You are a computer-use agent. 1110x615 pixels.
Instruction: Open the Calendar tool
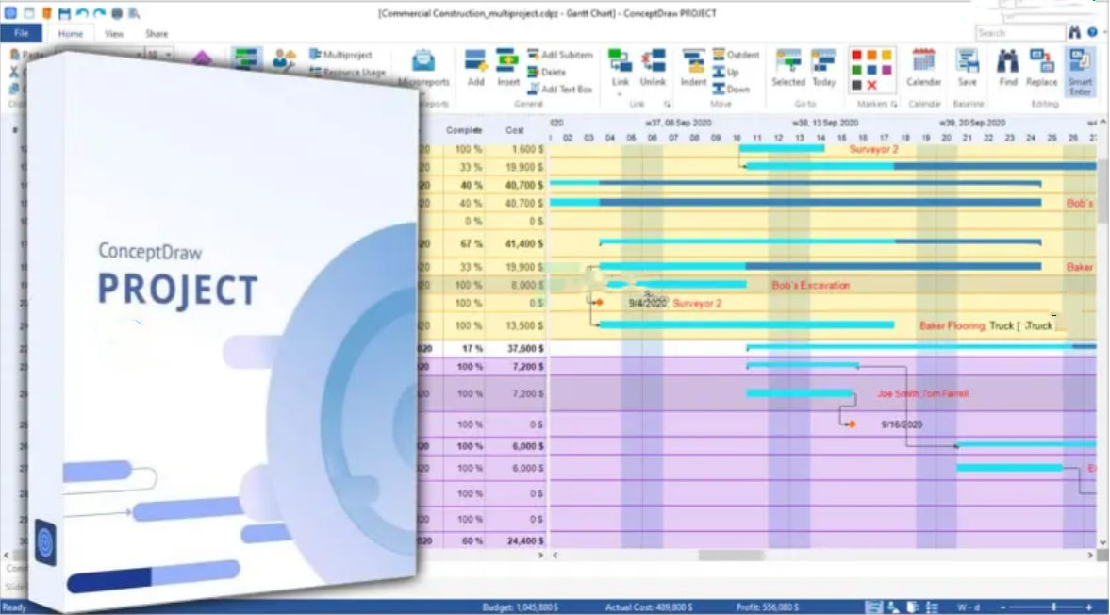coord(923,68)
